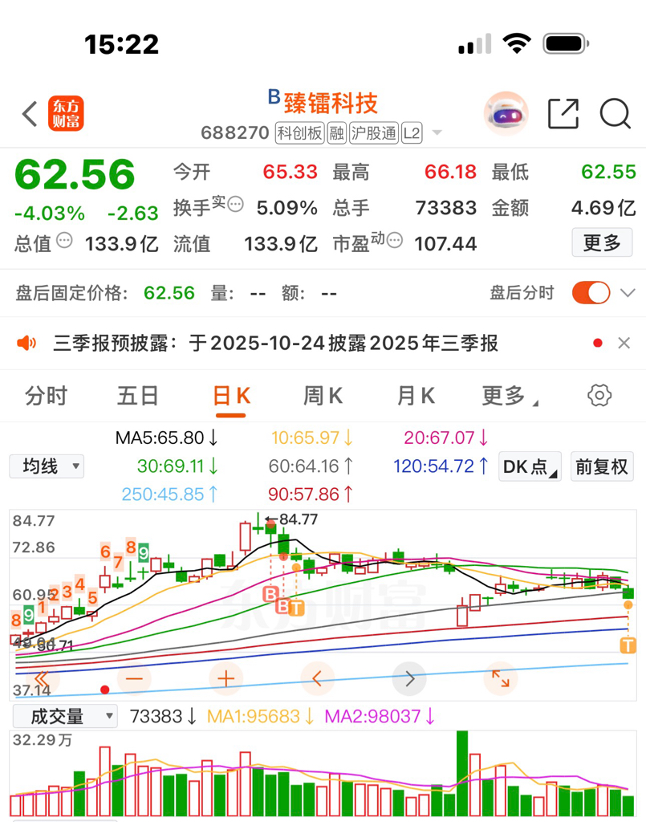
Task: Tap the info icon beside 换手
Action: [236, 204]
